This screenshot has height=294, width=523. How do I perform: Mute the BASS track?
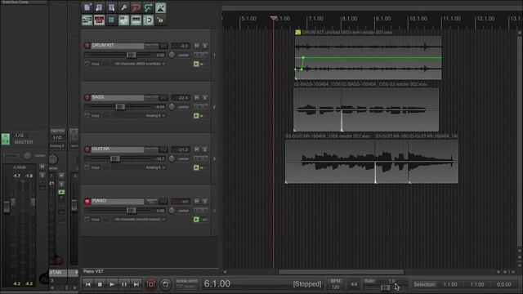pyautogui.click(x=196, y=98)
